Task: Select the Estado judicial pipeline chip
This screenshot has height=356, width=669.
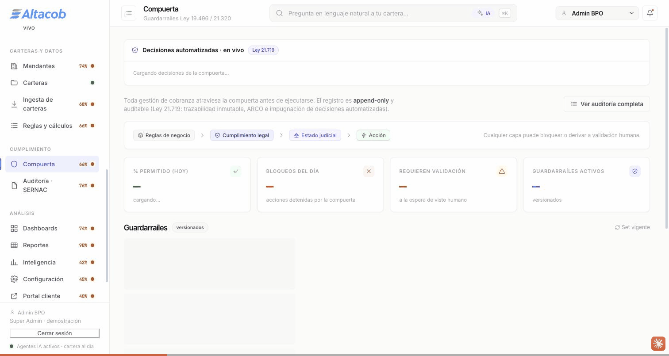Action: point(315,135)
